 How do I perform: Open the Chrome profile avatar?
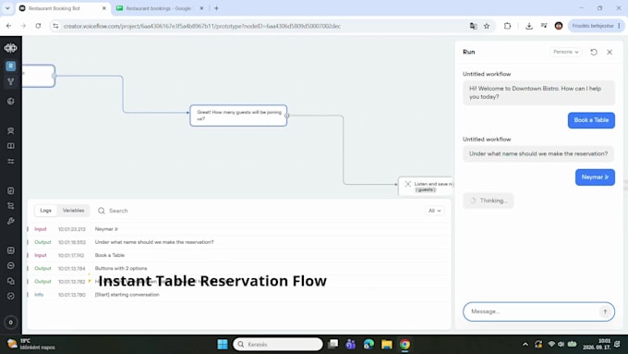pos(559,26)
